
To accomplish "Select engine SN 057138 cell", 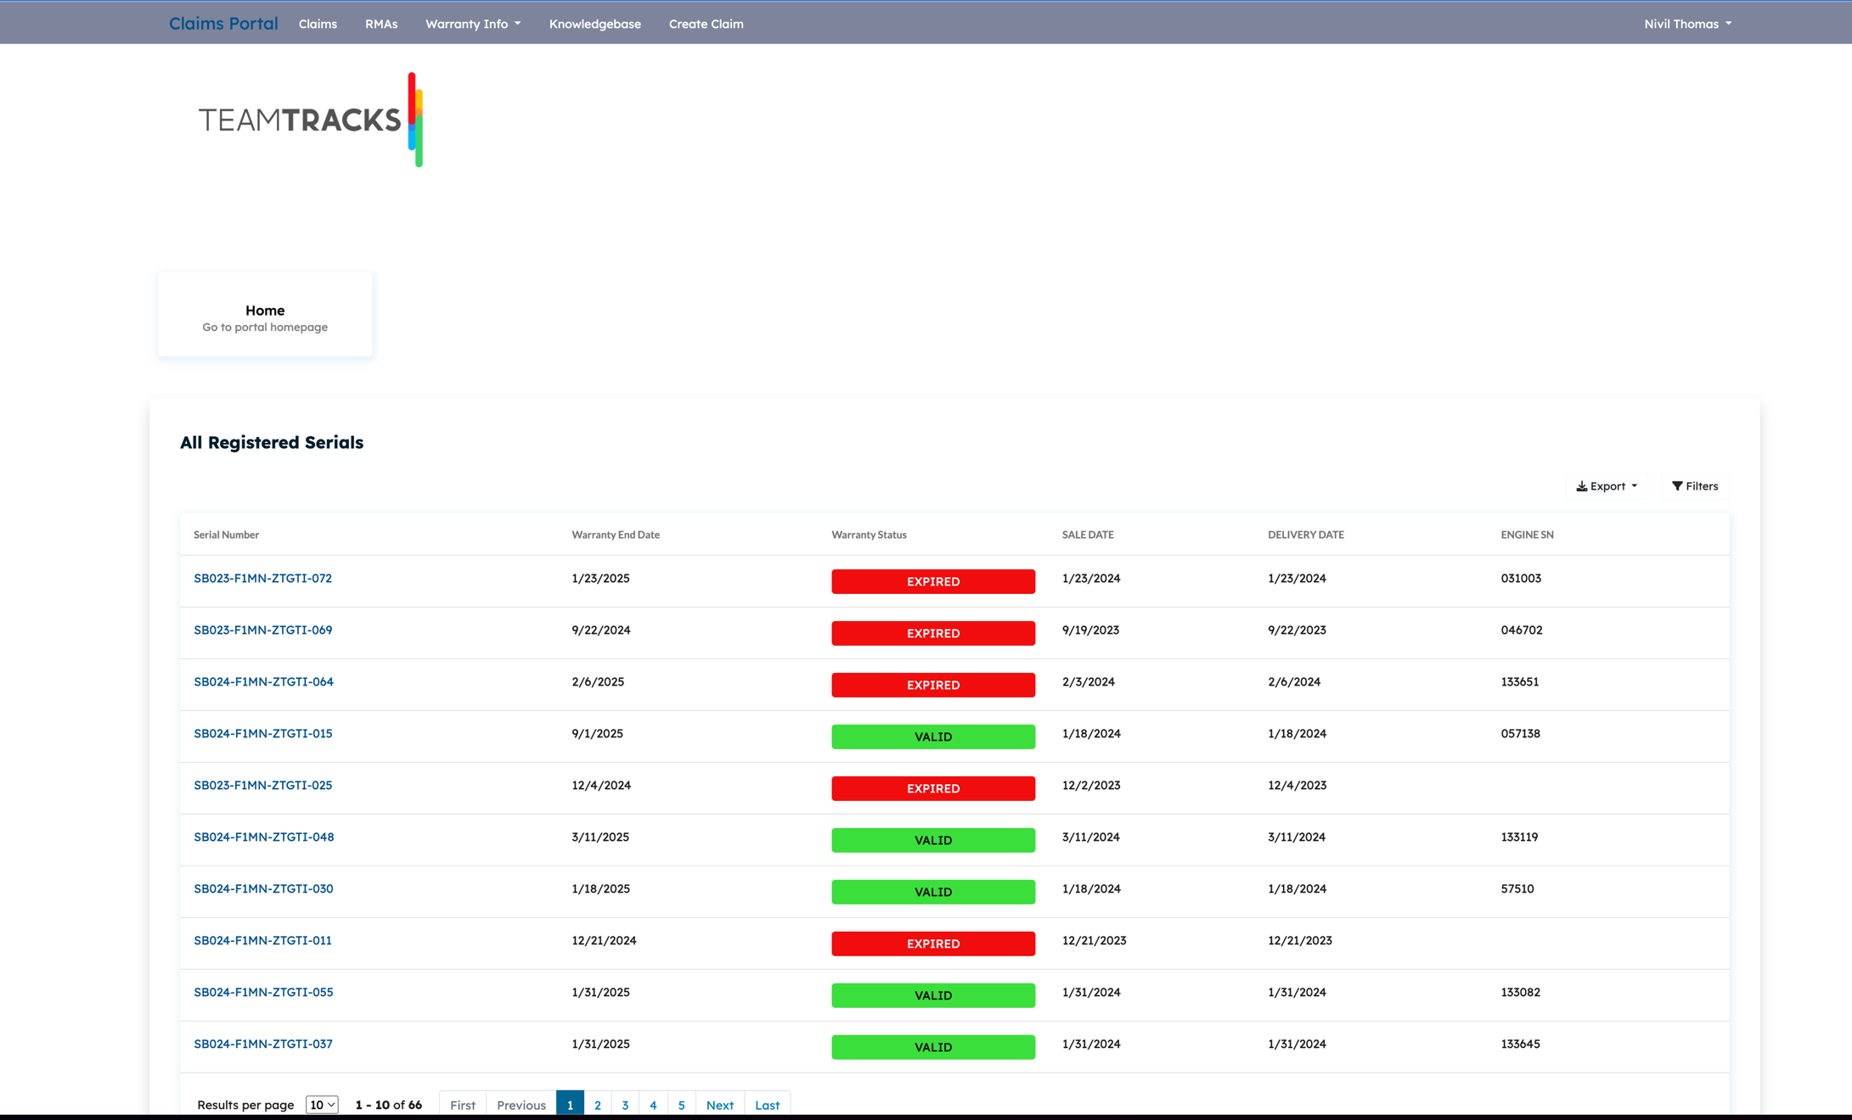I will point(1521,734).
